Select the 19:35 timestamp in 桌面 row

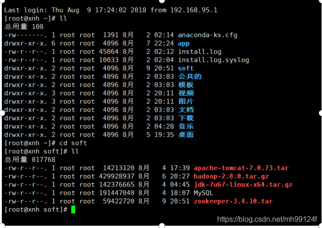pos(164,135)
